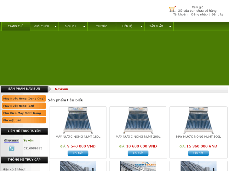Click the phone icon beside 0916989815

[x=12, y=148]
